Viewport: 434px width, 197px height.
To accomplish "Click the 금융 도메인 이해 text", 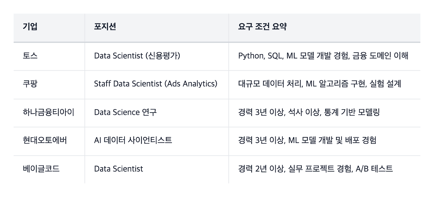I will click(380, 56).
